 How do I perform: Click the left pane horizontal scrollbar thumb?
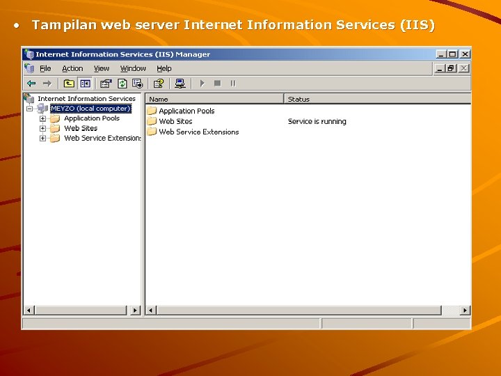coord(81,310)
